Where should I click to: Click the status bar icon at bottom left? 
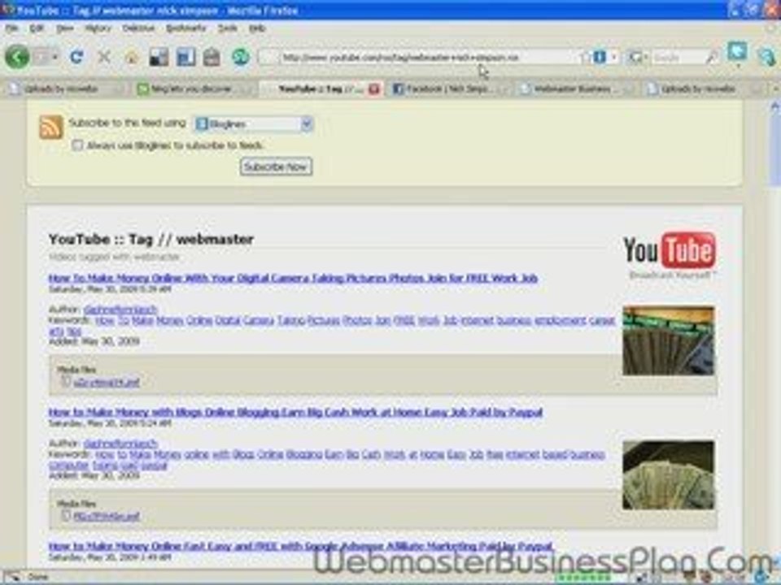coord(12,577)
